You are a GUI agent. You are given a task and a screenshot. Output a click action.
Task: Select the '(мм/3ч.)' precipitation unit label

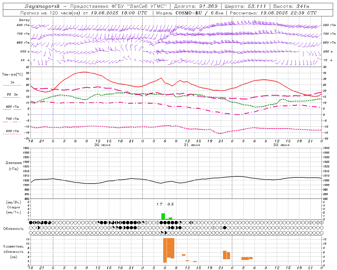click(x=13, y=202)
